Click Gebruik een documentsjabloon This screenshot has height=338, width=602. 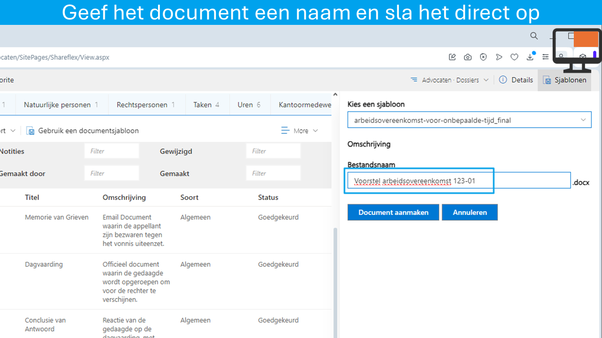[x=88, y=131]
